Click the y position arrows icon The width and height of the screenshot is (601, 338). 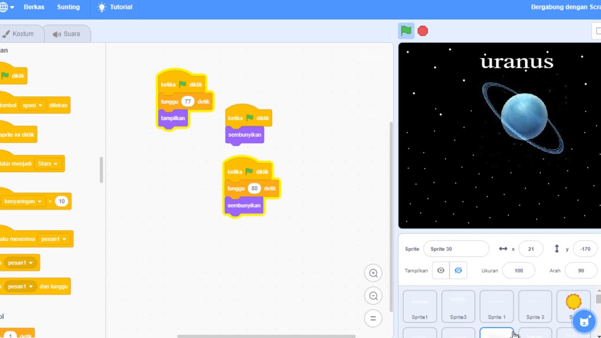point(557,249)
